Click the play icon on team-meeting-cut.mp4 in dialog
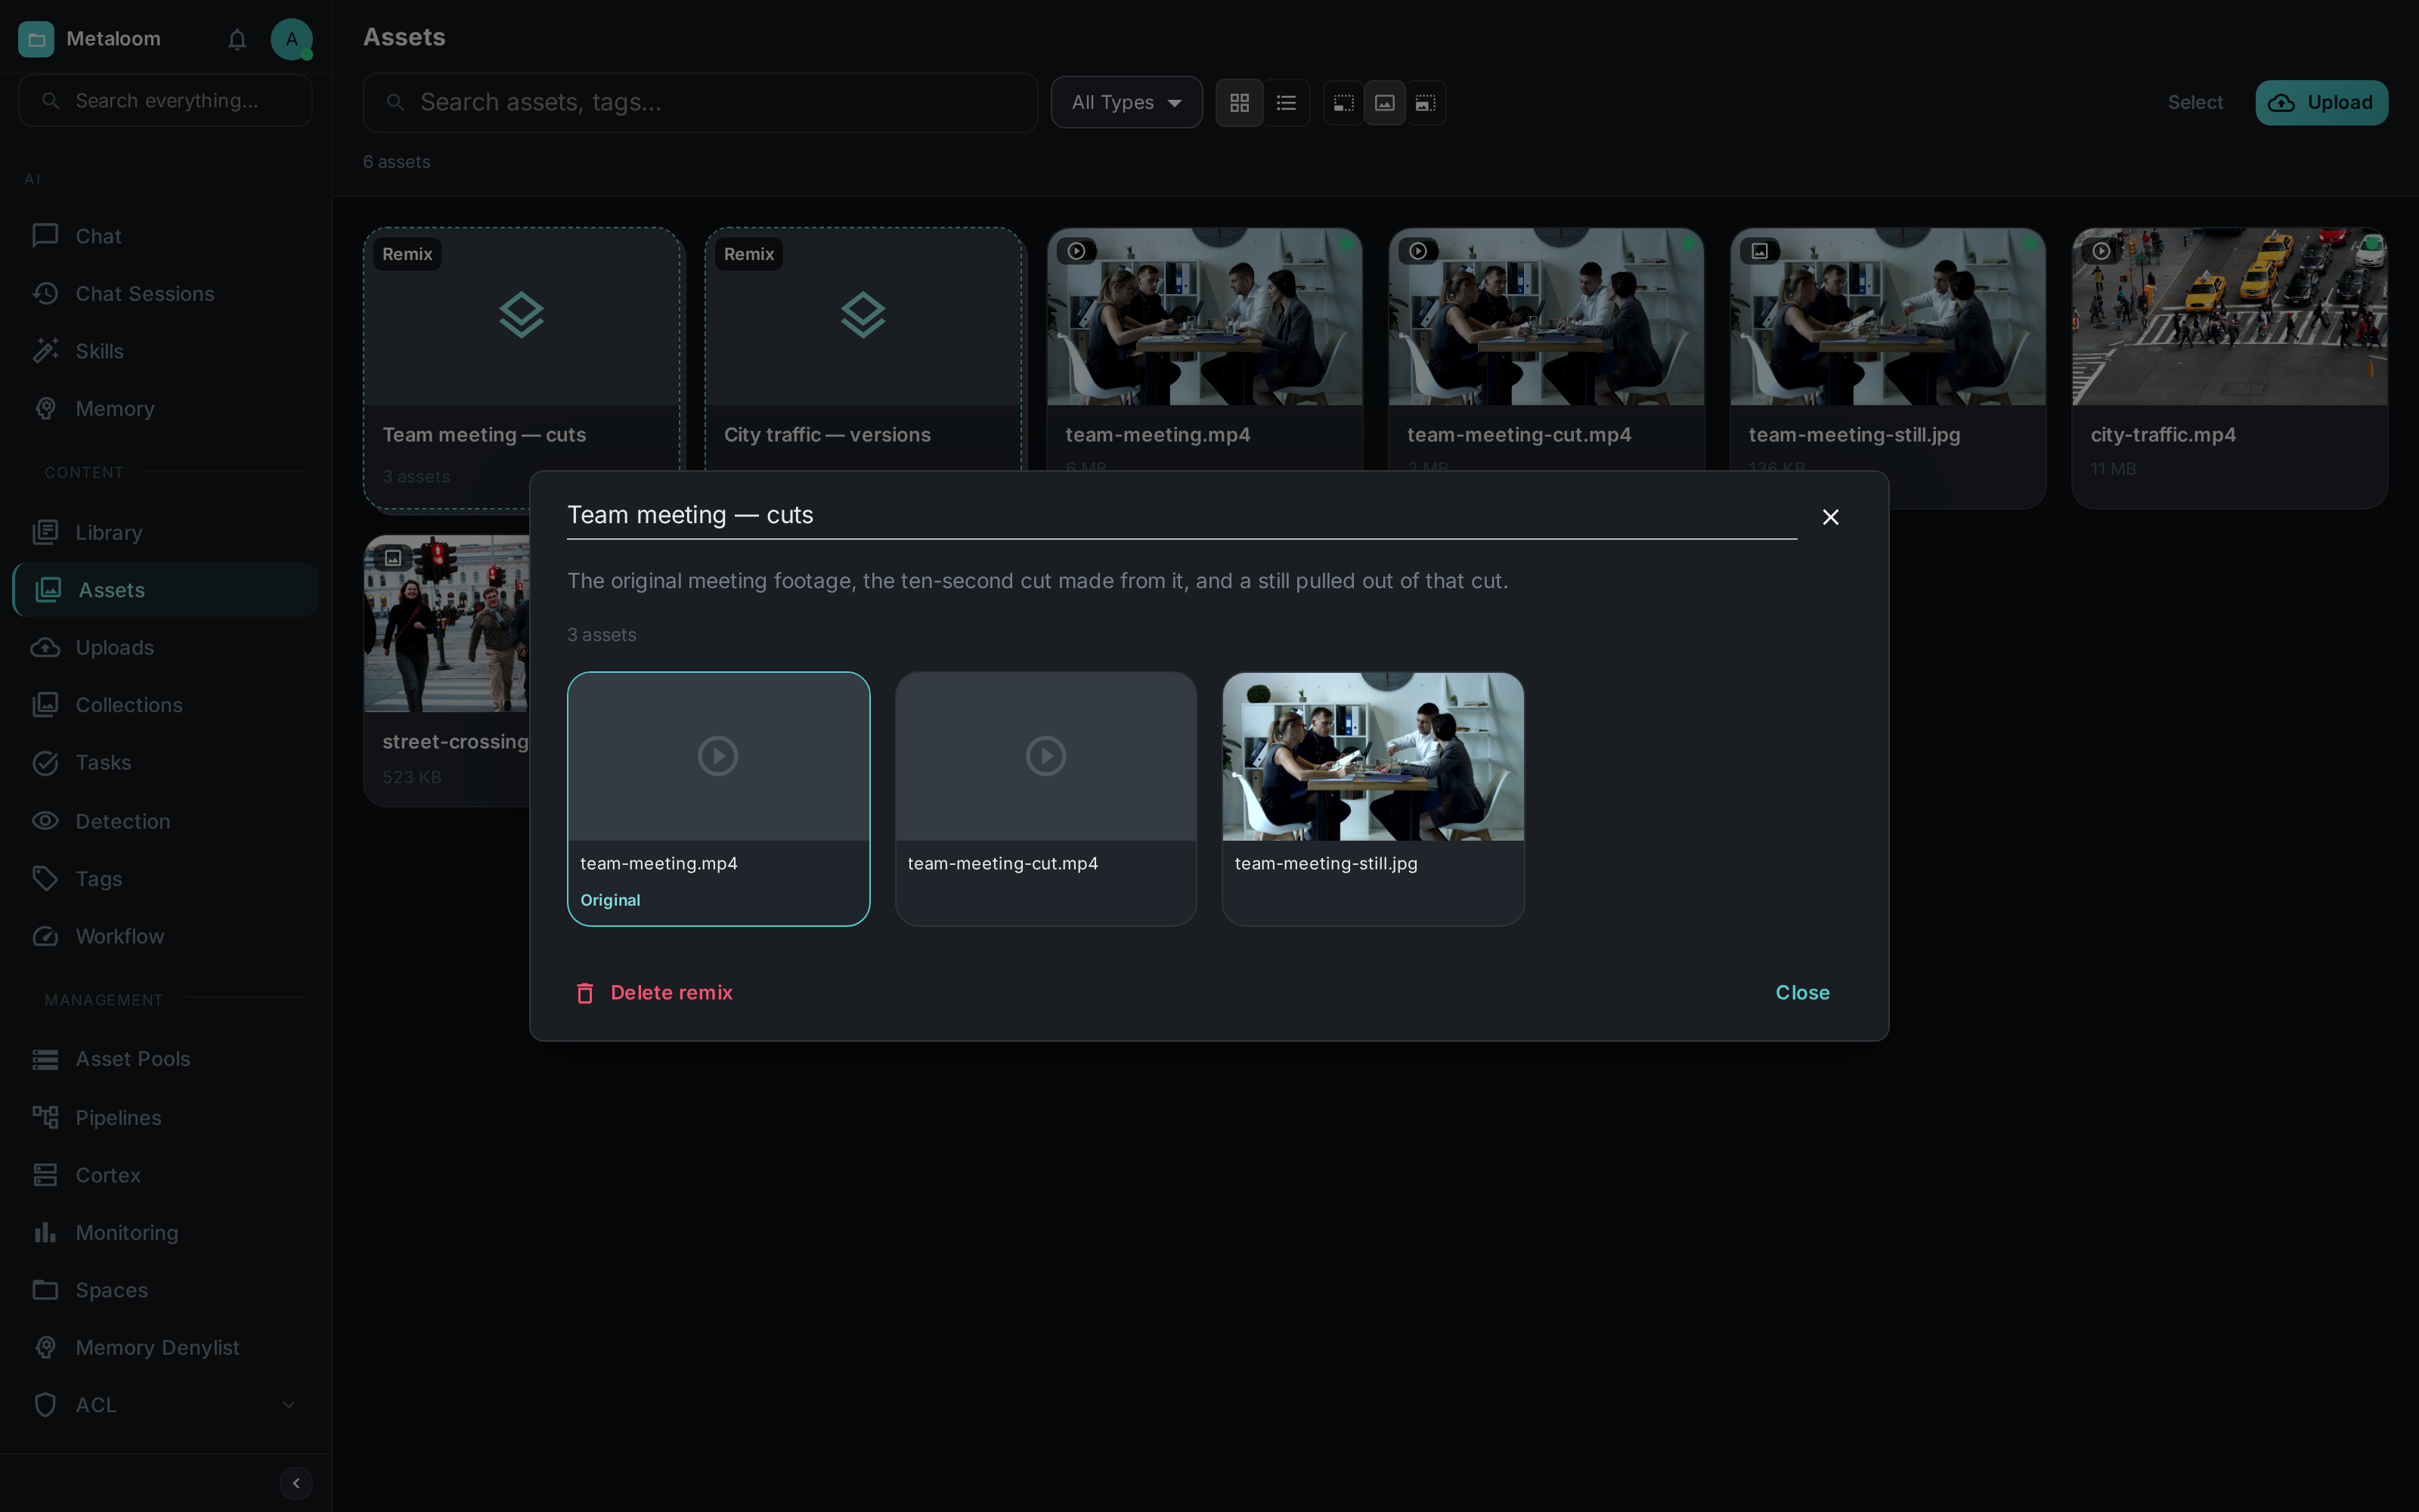The height and width of the screenshot is (1512, 2419). (1045, 756)
